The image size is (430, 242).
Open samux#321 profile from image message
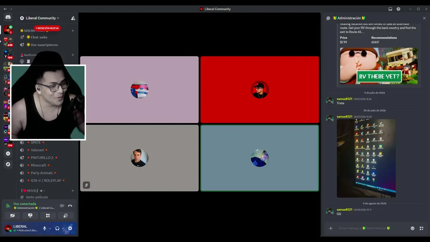344,117
